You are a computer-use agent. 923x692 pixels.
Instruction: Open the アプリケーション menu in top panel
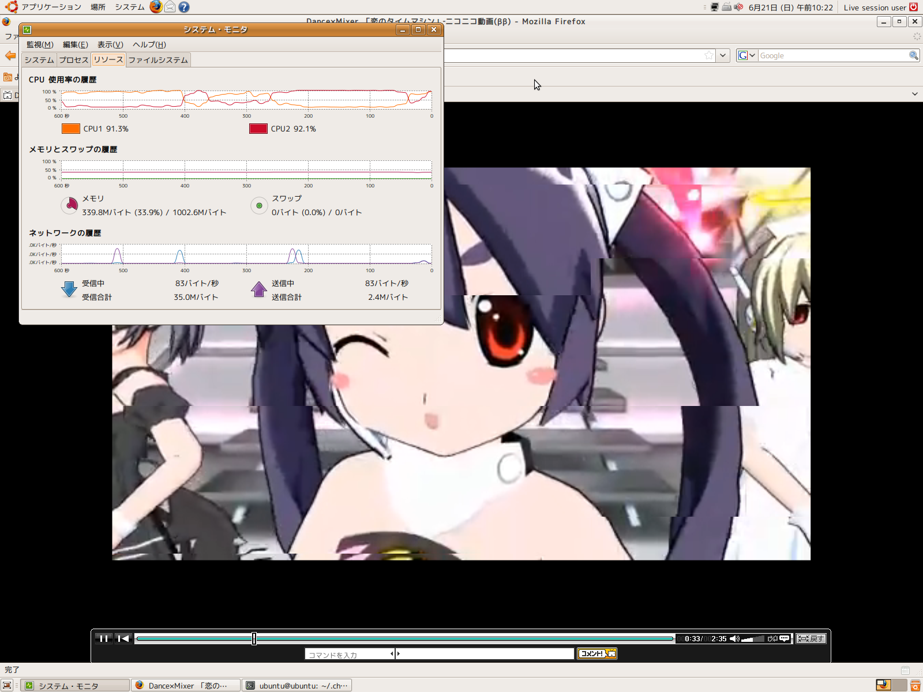pyautogui.click(x=51, y=7)
